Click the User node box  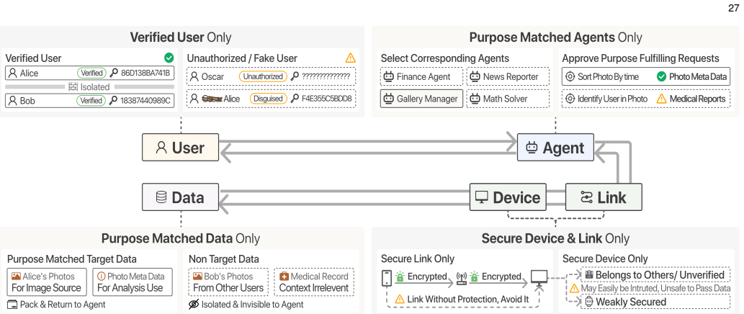pyautogui.click(x=180, y=148)
